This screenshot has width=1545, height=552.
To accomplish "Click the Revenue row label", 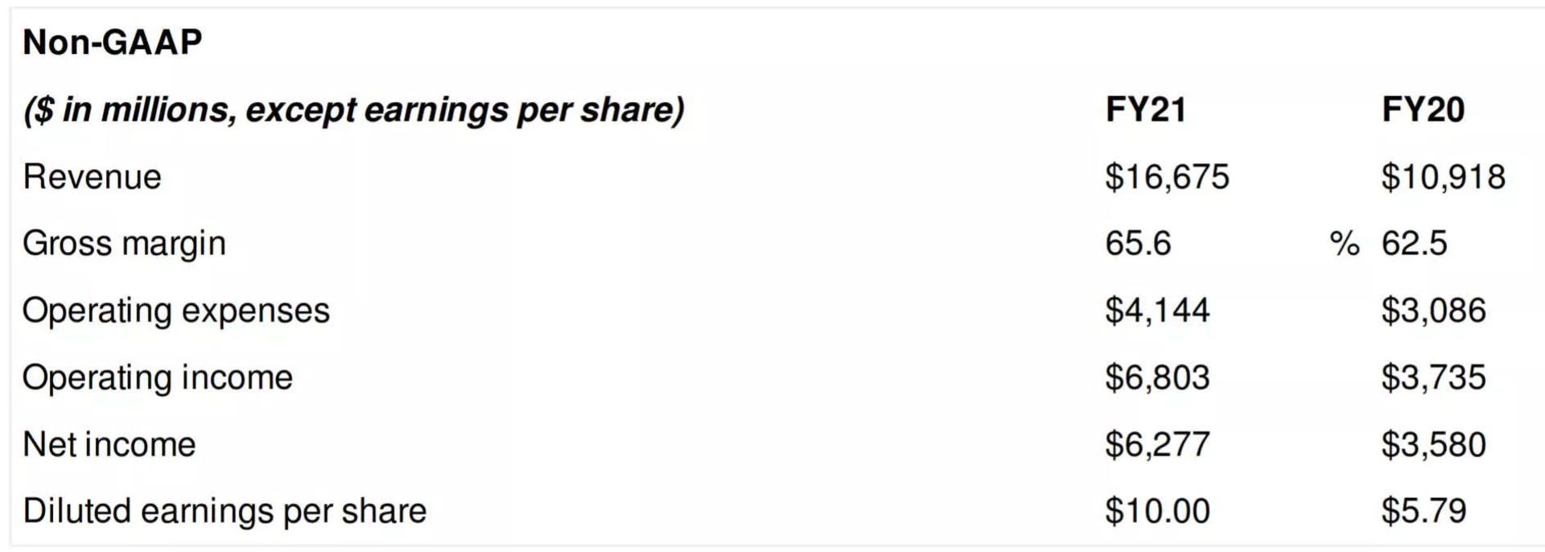I will (92, 177).
